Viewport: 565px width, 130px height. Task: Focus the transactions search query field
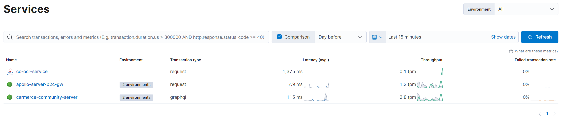140,37
